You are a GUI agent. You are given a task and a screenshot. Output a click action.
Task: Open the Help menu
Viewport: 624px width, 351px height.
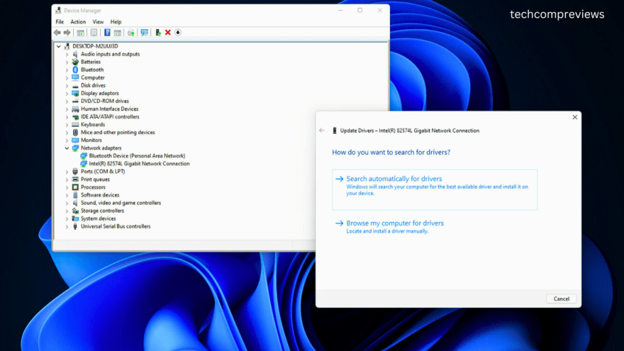pos(116,22)
